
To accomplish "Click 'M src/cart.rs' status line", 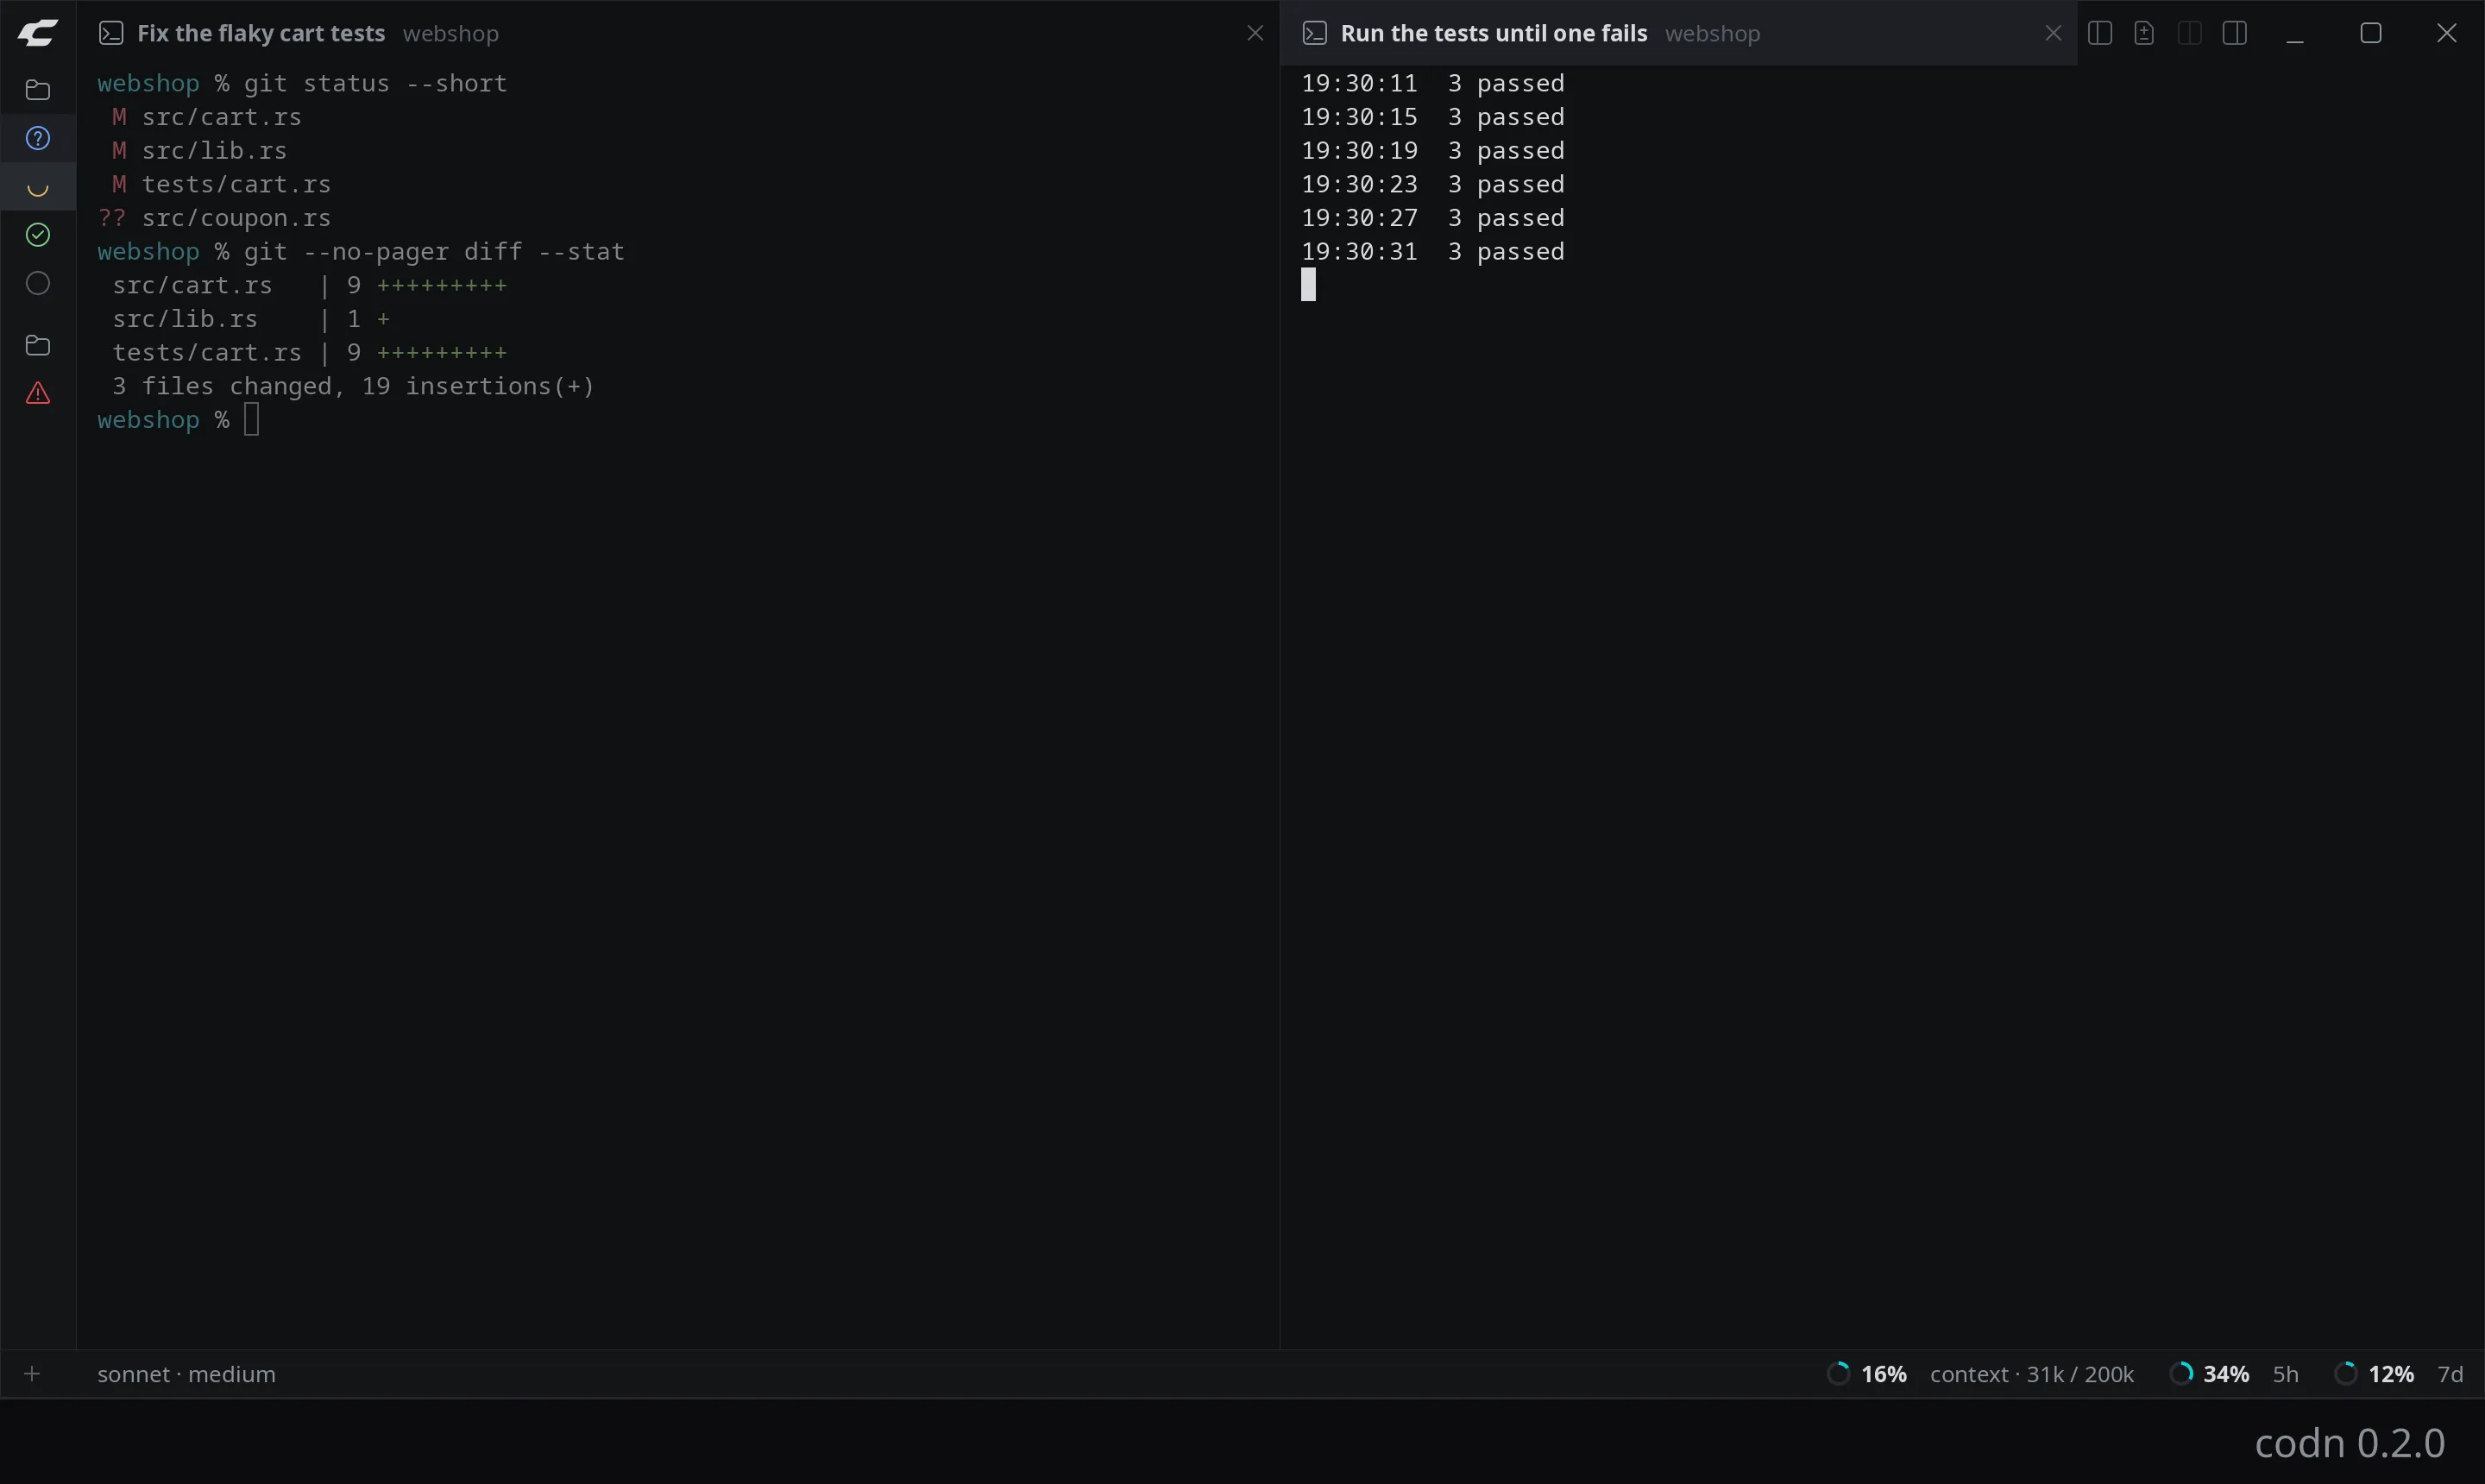I will [x=206, y=117].
